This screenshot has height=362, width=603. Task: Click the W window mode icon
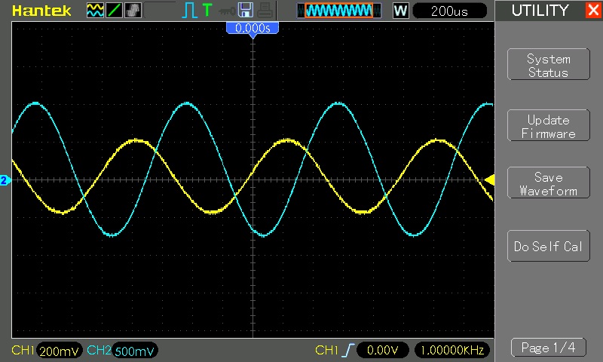click(x=400, y=11)
